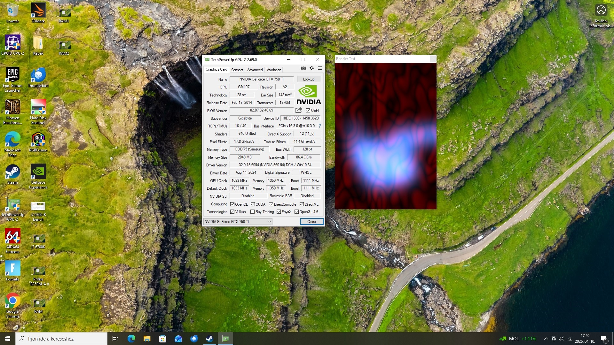Show hidden system tray icons chevron

(546, 339)
